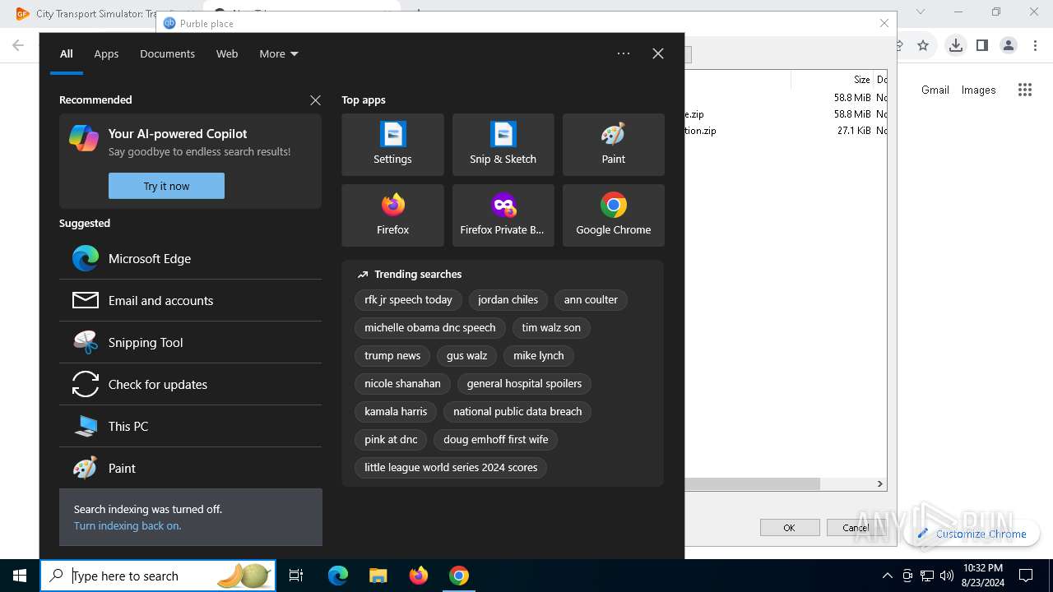Open Chrome's downloads icon
The width and height of the screenshot is (1053, 592).
(955, 45)
